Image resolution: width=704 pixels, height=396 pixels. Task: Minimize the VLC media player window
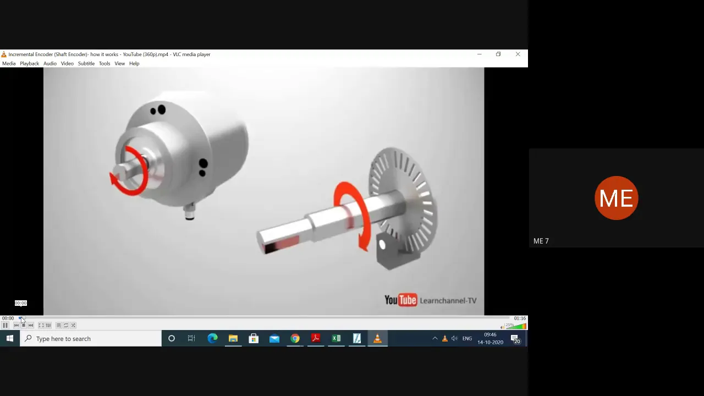click(x=480, y=54)
